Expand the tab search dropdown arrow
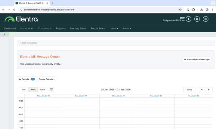Viewport: 216px width, 129px height. [x=213, y=3]
